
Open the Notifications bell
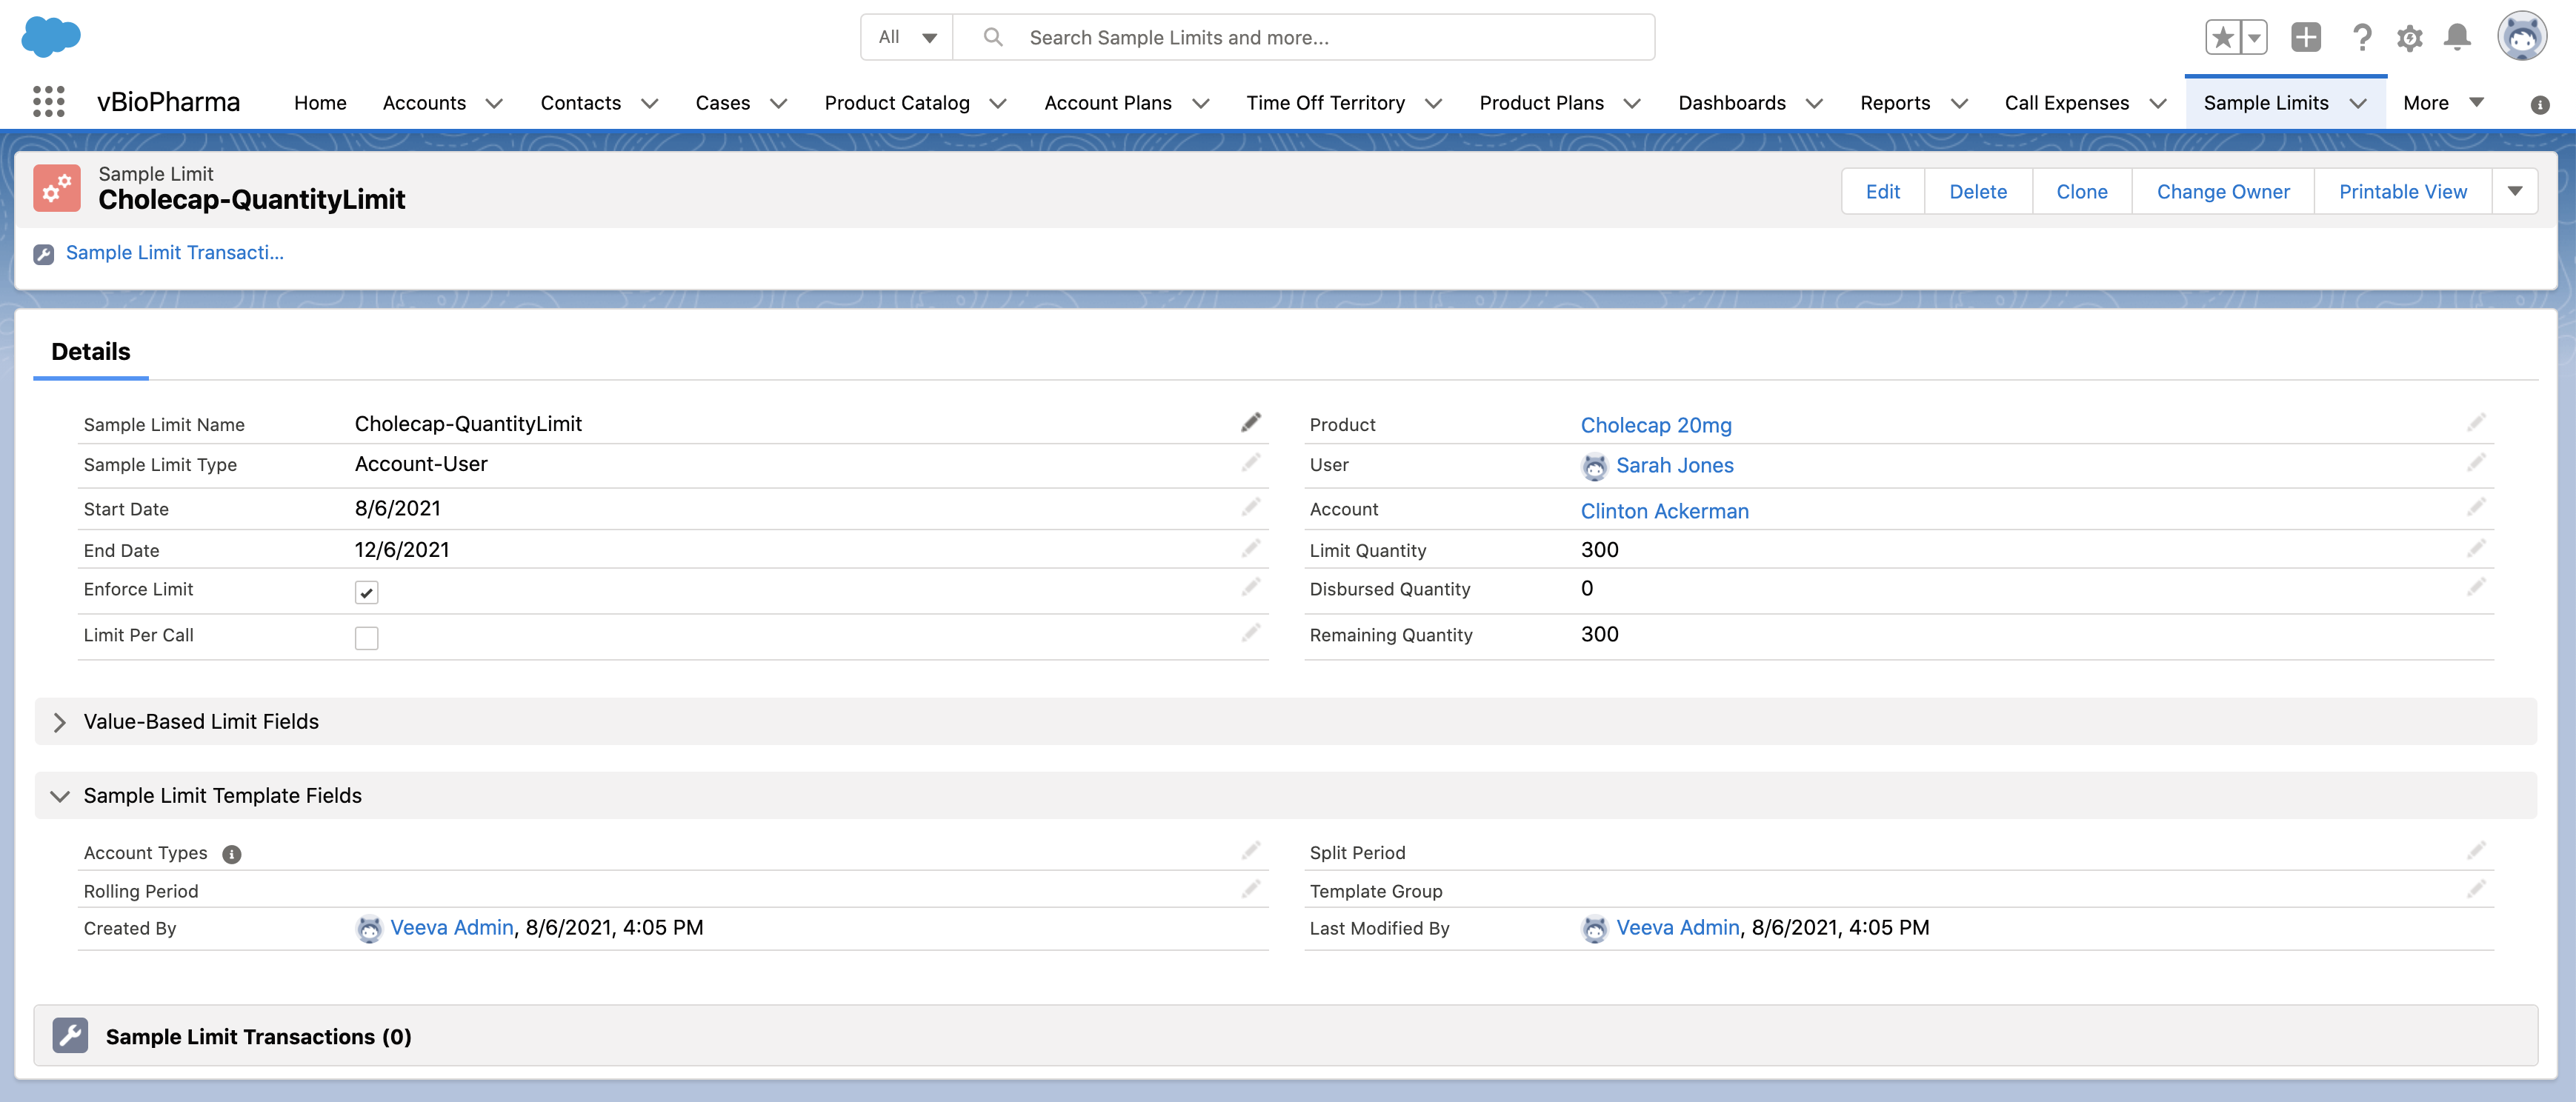pyautogui.click(x=2457, y=38)
